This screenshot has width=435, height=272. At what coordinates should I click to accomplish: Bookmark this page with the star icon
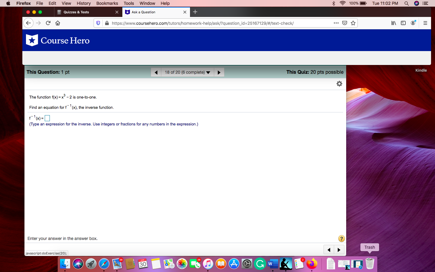(x=353, y=23)
